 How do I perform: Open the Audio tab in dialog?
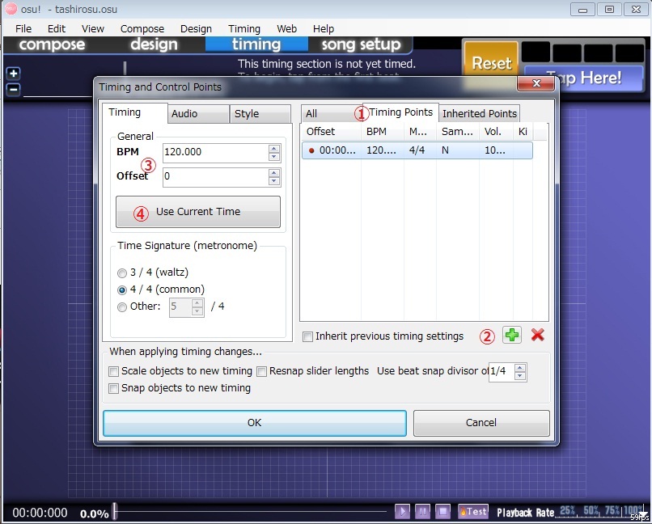(x=198, y=114)
